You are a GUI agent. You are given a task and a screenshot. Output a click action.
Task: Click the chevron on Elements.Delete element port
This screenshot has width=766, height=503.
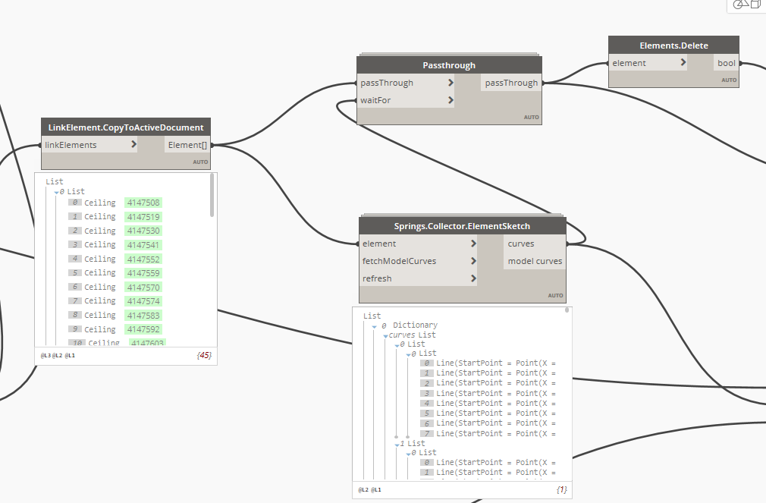coord(683,63)
